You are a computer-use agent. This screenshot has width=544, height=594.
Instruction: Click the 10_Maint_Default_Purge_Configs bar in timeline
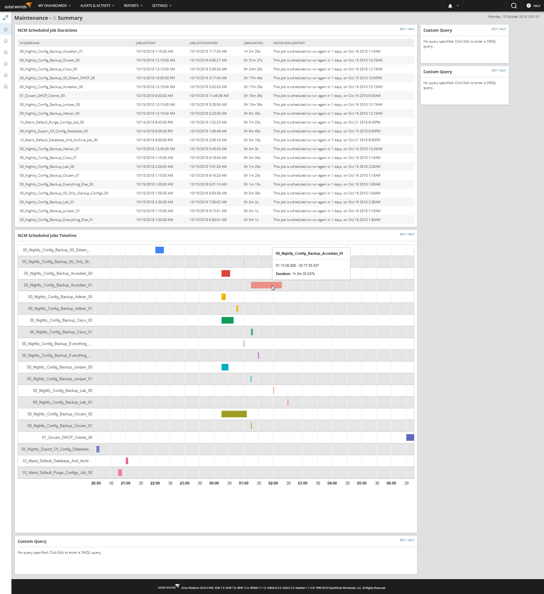coord(120,473)
